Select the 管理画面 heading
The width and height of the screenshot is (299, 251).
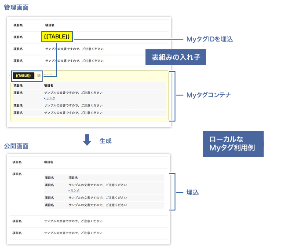coord(16,7)
